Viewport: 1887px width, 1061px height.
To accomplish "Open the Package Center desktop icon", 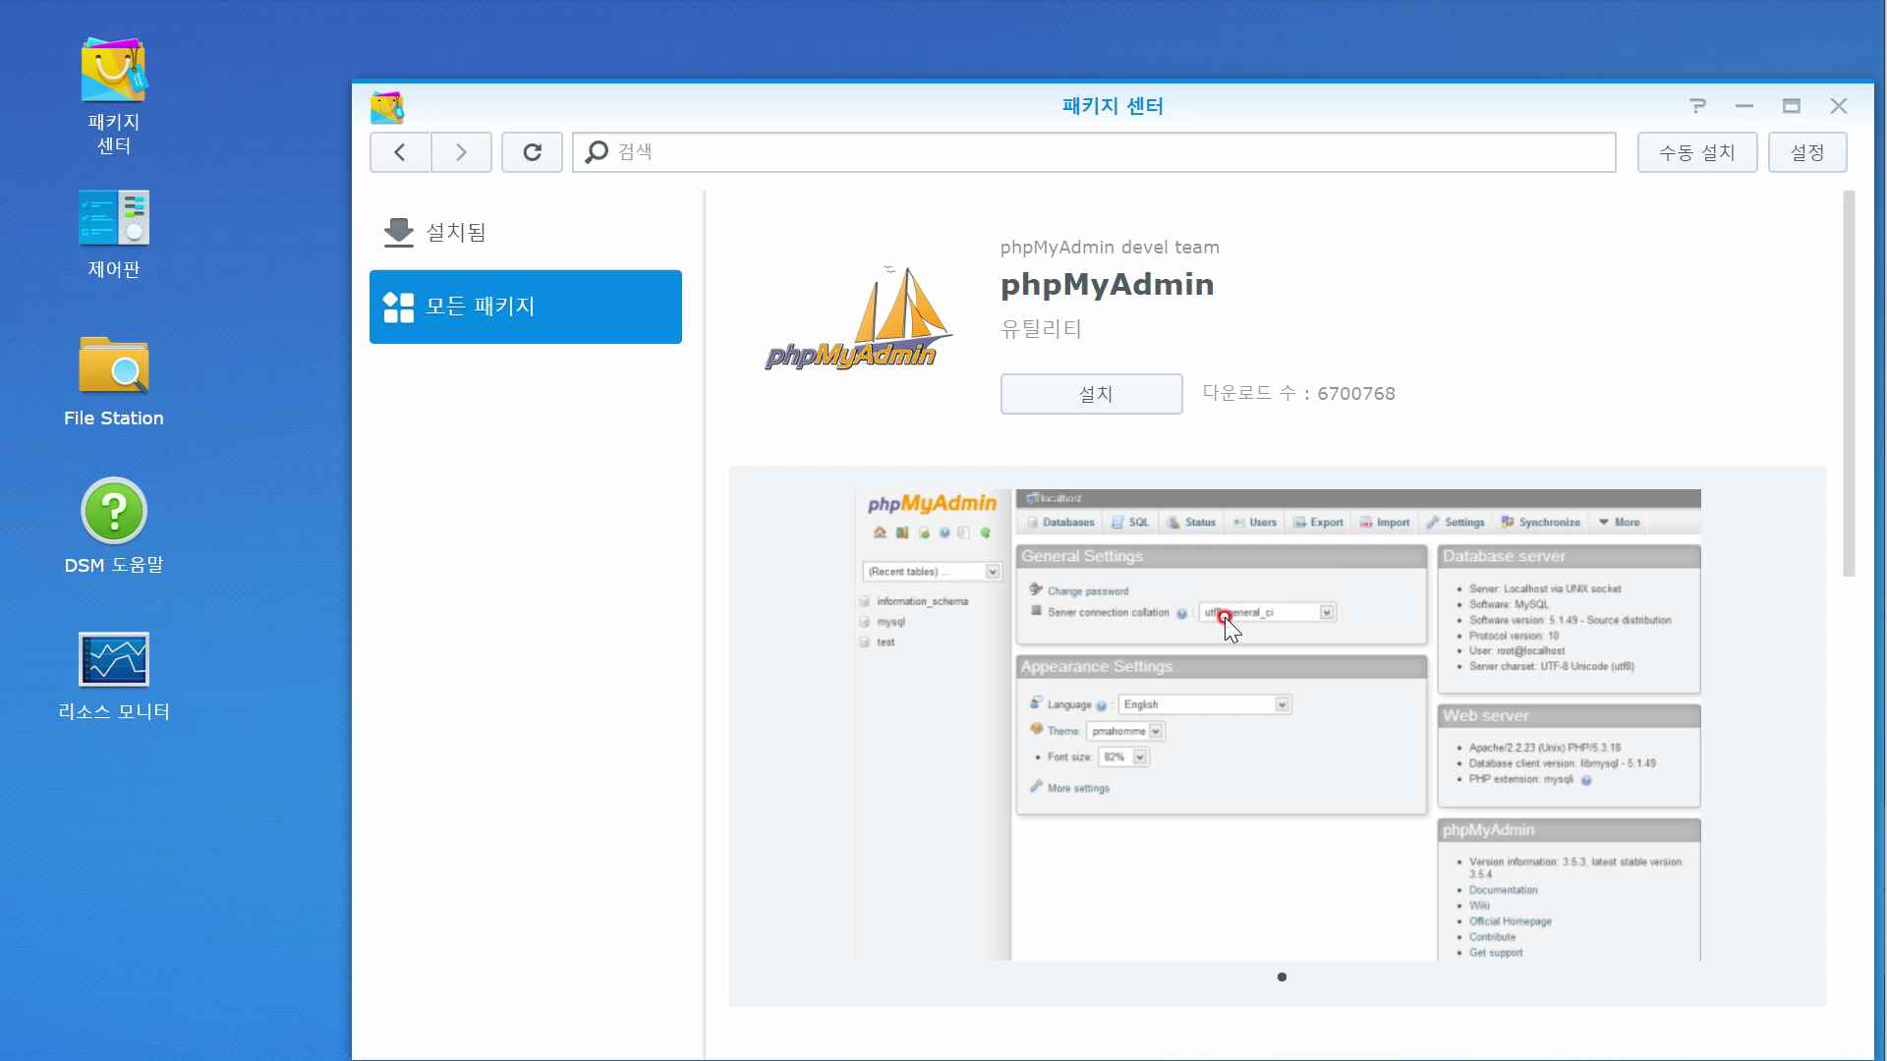I will [114, 71].
